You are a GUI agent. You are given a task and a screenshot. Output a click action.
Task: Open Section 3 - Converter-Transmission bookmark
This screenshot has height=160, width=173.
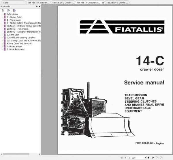click(x=24, y=32)
